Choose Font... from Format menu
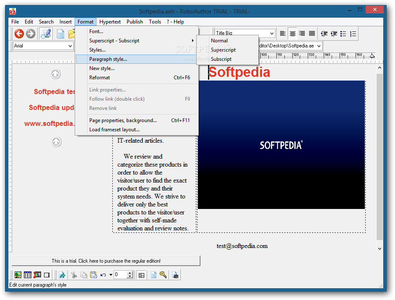This screenshot has height=300, width=395. point(137,31)
